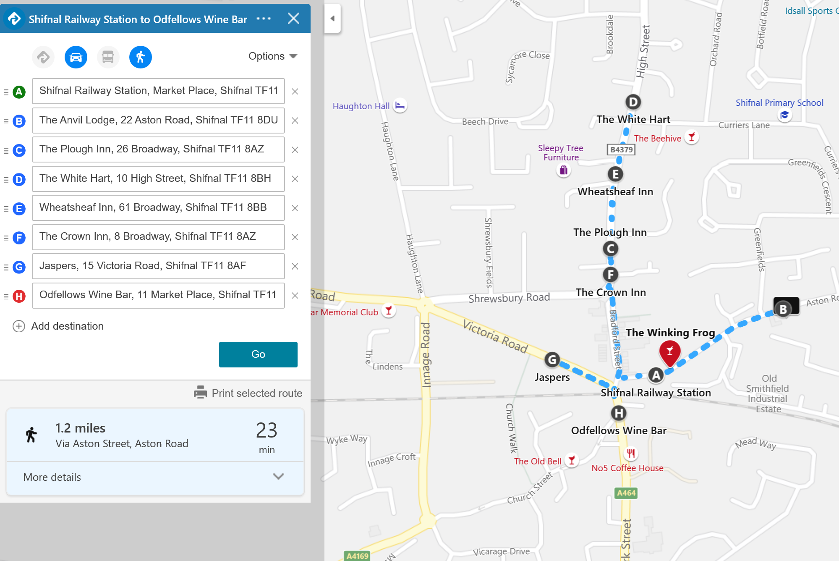Remove Jaspers waypoint from route
Image resolution: width=839 pixels, height=561 pixels.
[295, 267]
